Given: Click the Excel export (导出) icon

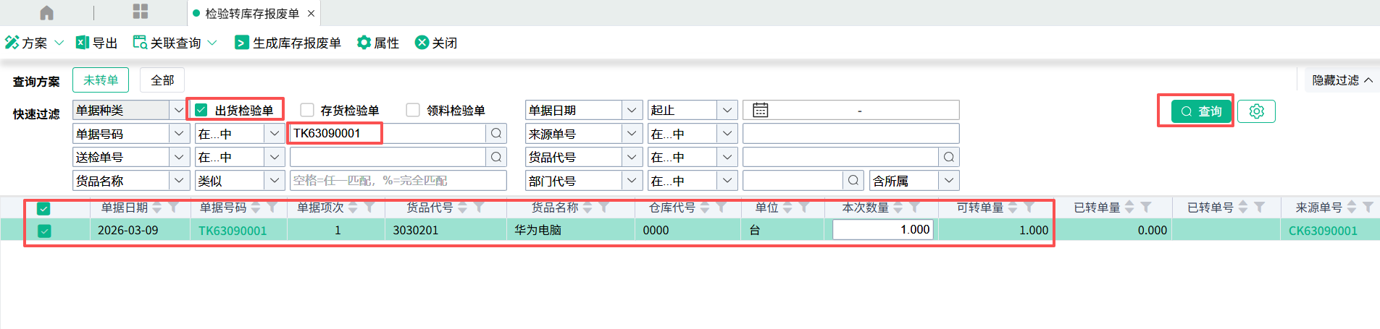Looking at the screenshot, I should [x=83, y=43].
